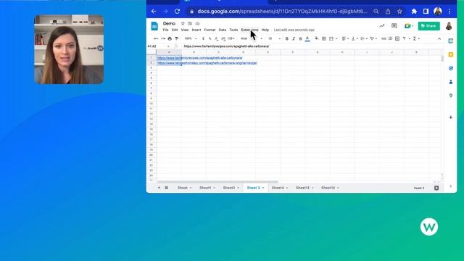
Task: Click the green Share button
Action: 428,26
